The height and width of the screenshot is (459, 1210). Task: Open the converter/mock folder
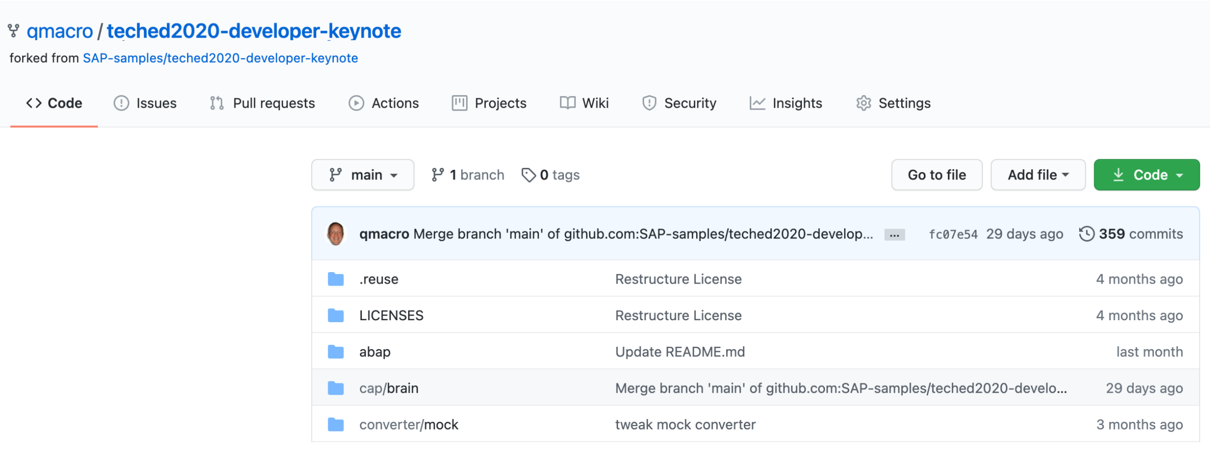[409, 425]
